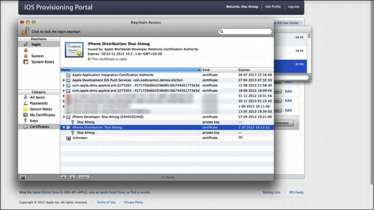Select the iPhone Developer: Shai Almog row

pos(167,117)
